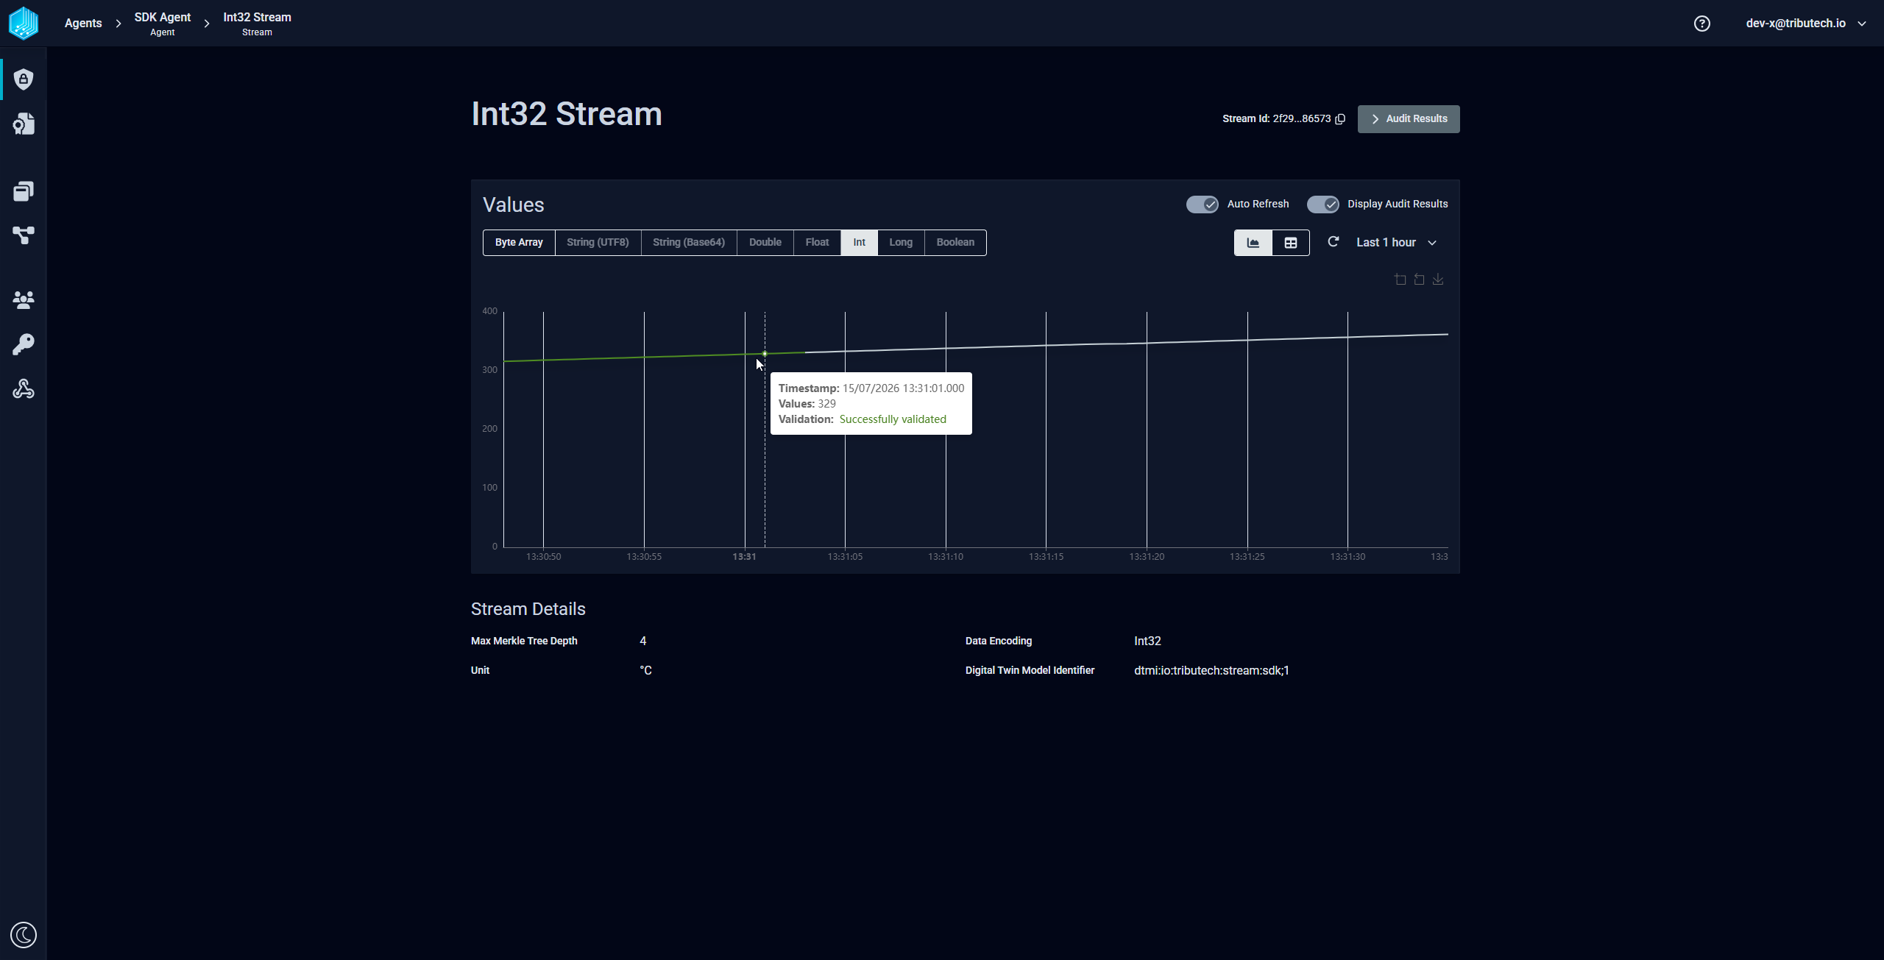Open the users group sidebar icon
1884x960 pixels.
pos(24,299)
